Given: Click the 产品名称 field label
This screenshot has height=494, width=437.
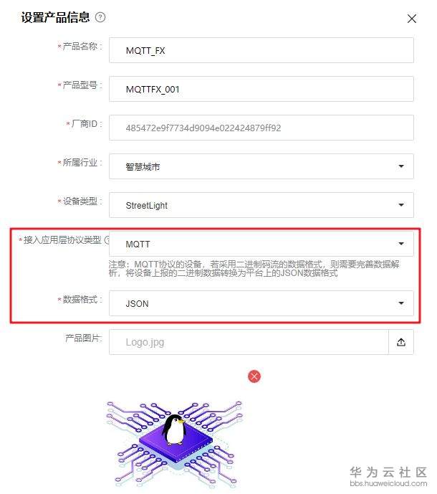Looking at the screenshot, I should pyautogui.click(x=80, y=47).
